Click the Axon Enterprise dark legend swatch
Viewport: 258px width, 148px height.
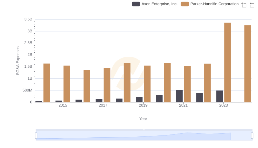(136, 4)
